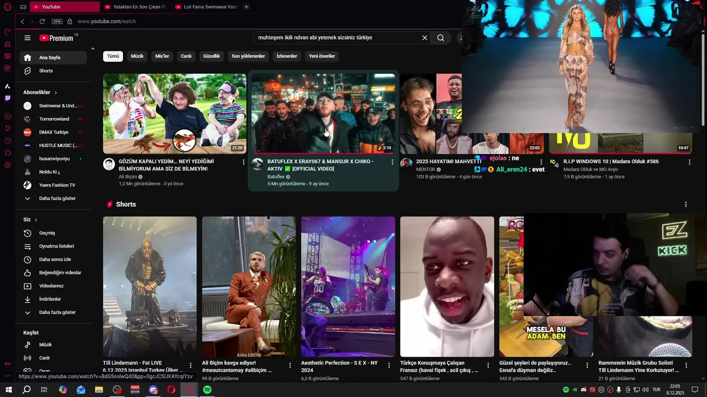Open Videolarınız in sidebar
707x397 pixels.
(53, 286)
